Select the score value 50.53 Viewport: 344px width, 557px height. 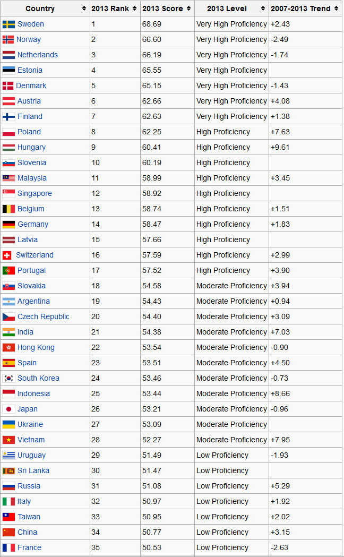tap(152, 548)
